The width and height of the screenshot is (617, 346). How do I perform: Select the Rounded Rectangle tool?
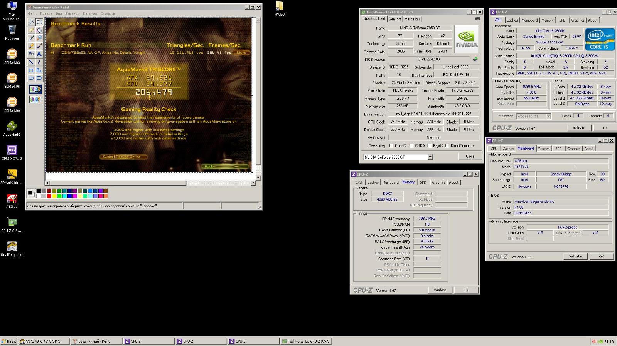39,79
